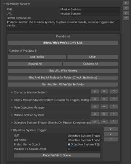Image resolution: width=131 pixels, height=164 pixels.
Task: Delete Empty Mission Station System prefab
Action: [95, 99]
